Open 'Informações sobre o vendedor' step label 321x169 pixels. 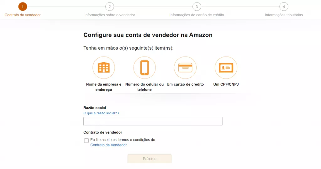(110, 15)
